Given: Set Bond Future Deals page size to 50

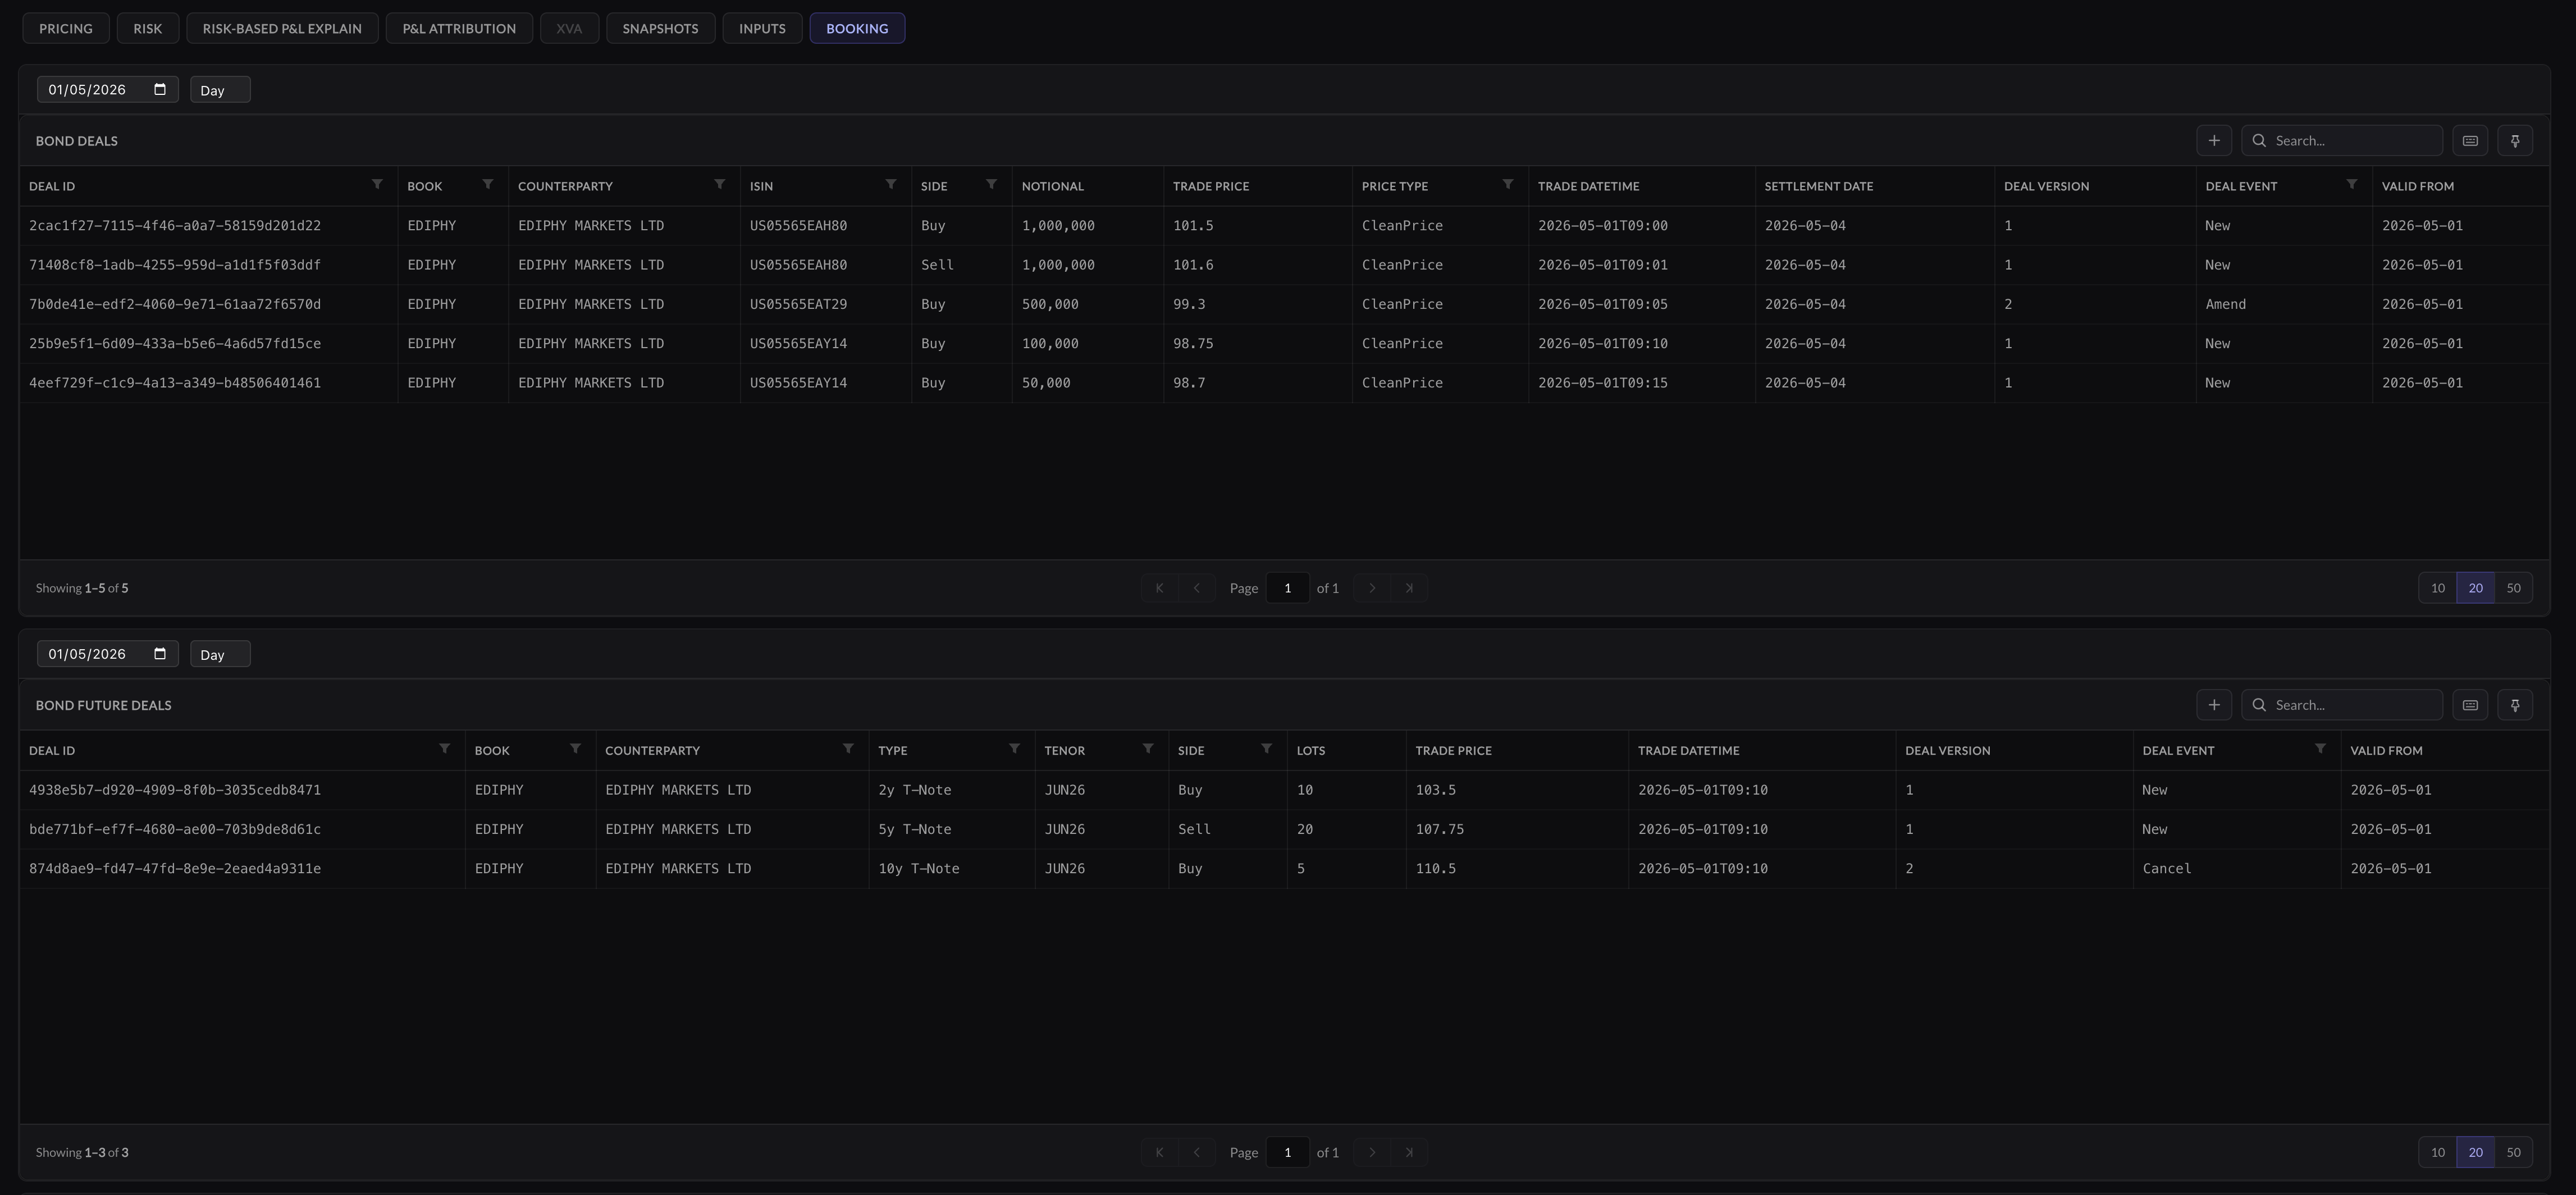Looking at the screenshot, I should (x=2513, y=1152).
